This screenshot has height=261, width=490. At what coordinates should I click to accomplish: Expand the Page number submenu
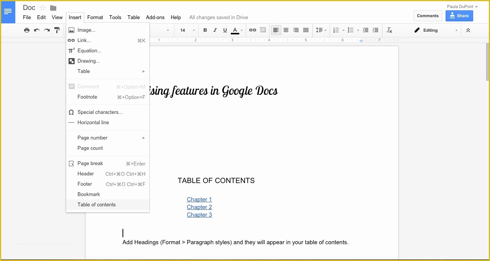click(108, 138)
